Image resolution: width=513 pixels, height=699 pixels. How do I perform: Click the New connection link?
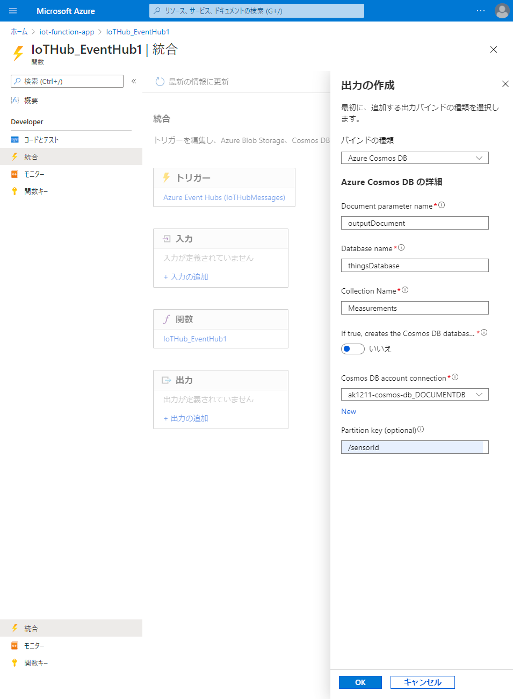tap(349, 411)
